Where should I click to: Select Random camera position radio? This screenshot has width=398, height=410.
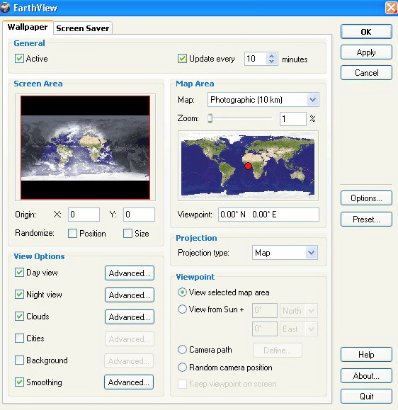click(x=182, y=368)
